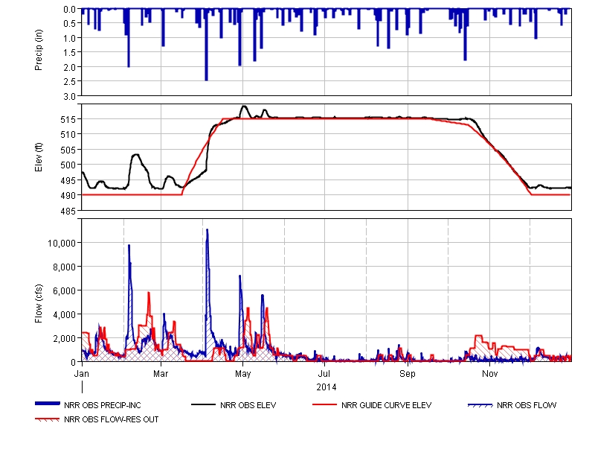Click the 0.5 tick on the precipitation axis
Screen dimensions: 595x467
(x=69, y=24)
